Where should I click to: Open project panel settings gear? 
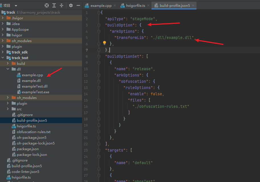tap(71, 5)
